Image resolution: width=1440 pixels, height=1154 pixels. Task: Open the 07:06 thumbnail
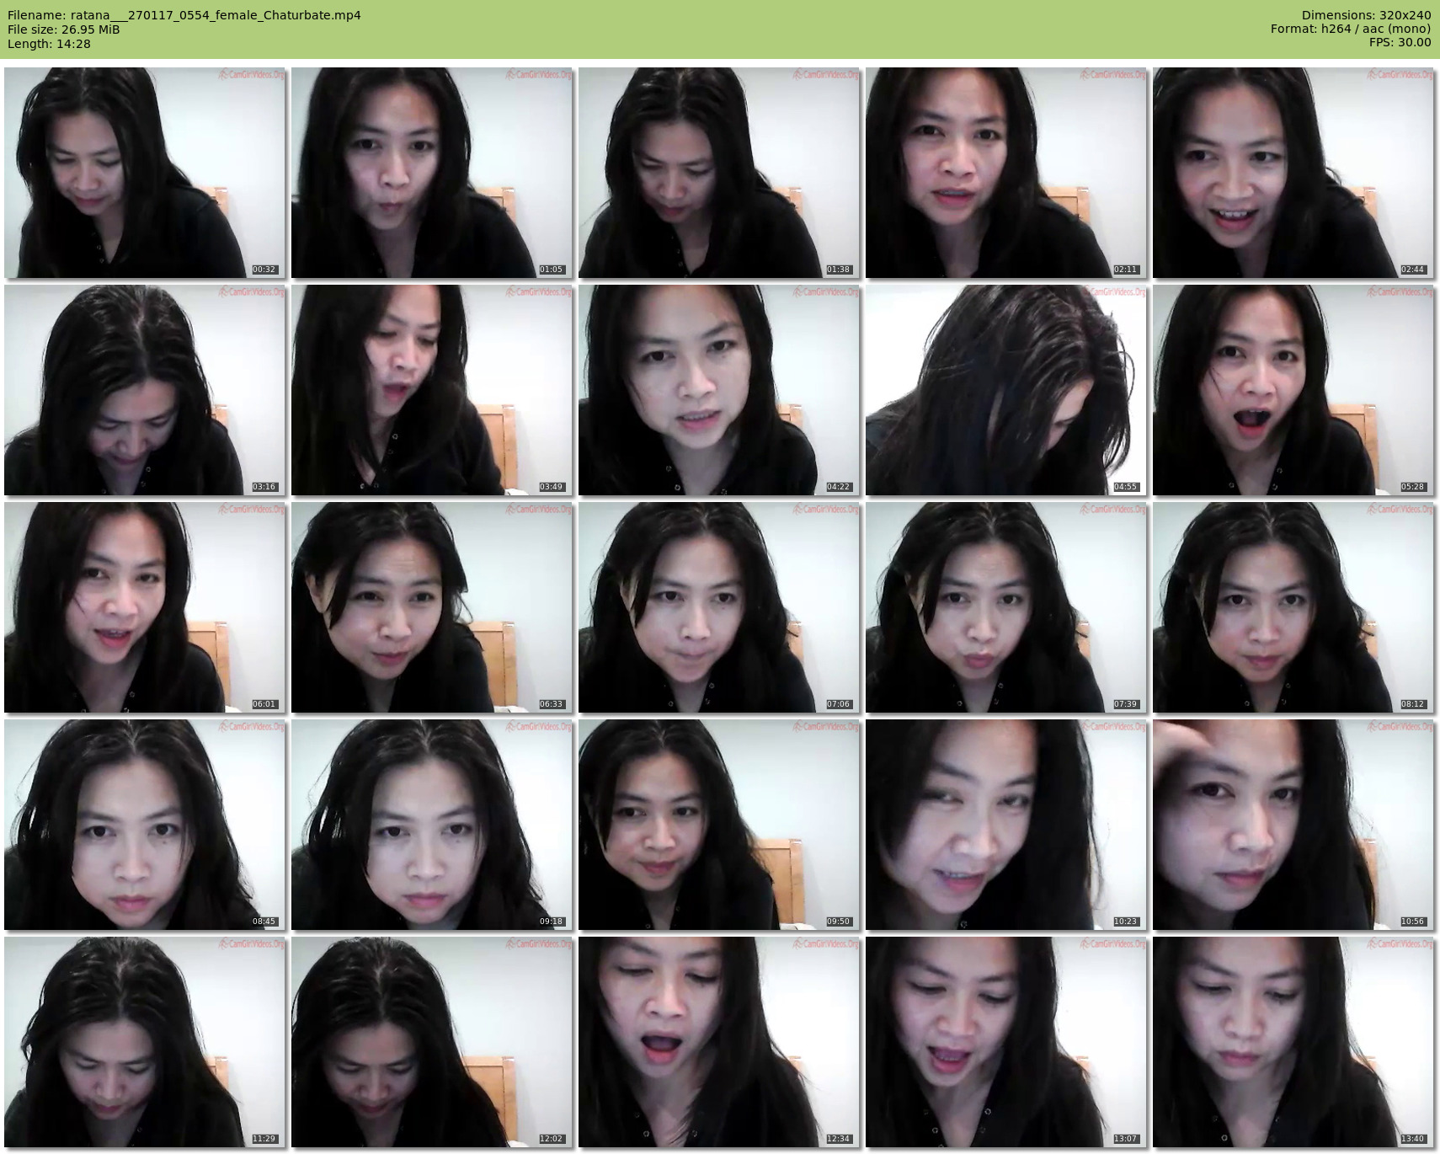coord(719,607)
